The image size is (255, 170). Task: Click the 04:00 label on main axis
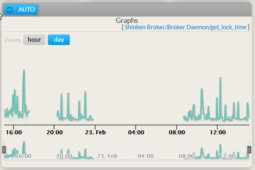(136, 132)
